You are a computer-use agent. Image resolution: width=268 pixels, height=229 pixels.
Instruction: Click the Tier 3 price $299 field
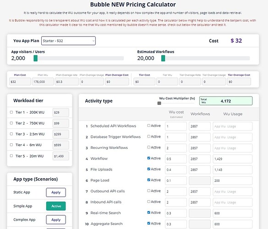point(60,134)
